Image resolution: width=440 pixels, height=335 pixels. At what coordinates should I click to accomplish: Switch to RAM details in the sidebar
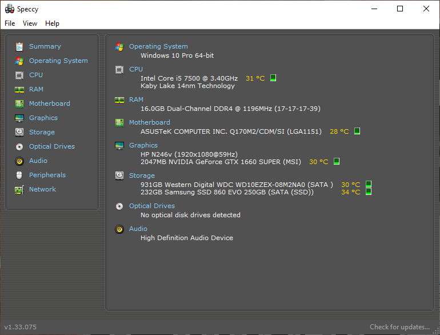coord(36,89)
